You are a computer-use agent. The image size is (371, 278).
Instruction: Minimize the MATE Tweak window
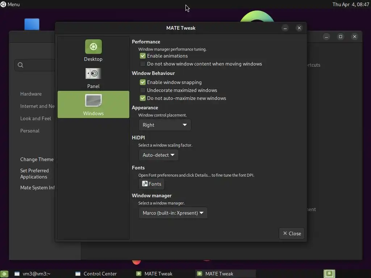(x=285, y=28)
